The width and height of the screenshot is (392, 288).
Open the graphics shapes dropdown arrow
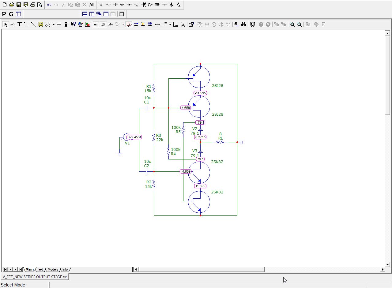pos(54,24)
